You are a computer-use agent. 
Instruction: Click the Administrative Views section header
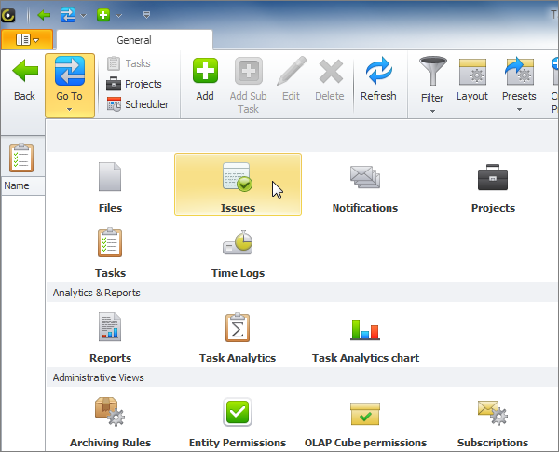pos(302,377)
